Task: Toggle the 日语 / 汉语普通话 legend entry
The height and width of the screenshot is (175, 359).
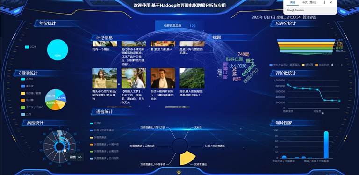Action: 102,131
